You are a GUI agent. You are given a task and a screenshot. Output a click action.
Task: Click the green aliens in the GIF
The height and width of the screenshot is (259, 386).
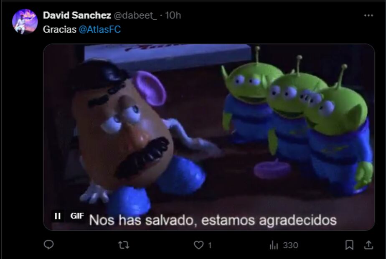(x=297, y=121)
